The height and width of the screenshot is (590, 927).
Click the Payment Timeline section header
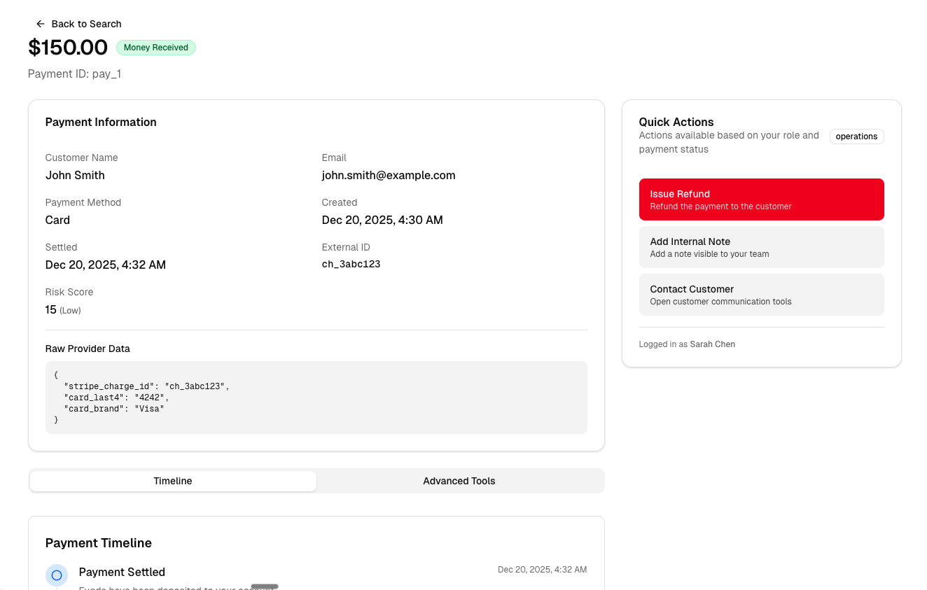click(98, 542)
